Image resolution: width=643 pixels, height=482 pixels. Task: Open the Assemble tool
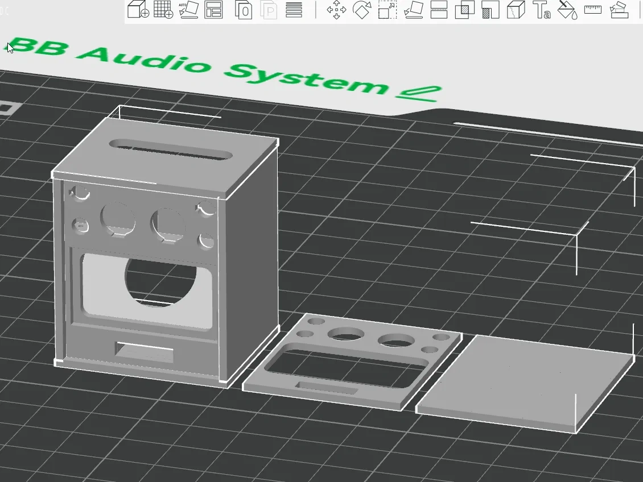click(619, 10)
